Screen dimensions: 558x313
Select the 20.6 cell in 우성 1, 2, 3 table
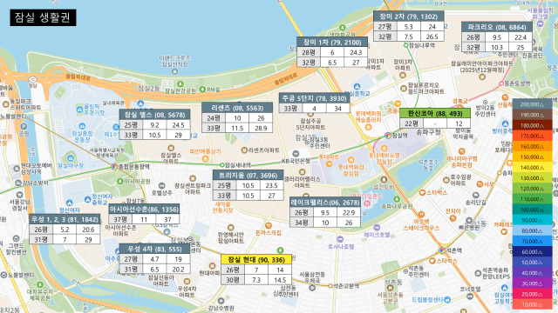point(88,230)
